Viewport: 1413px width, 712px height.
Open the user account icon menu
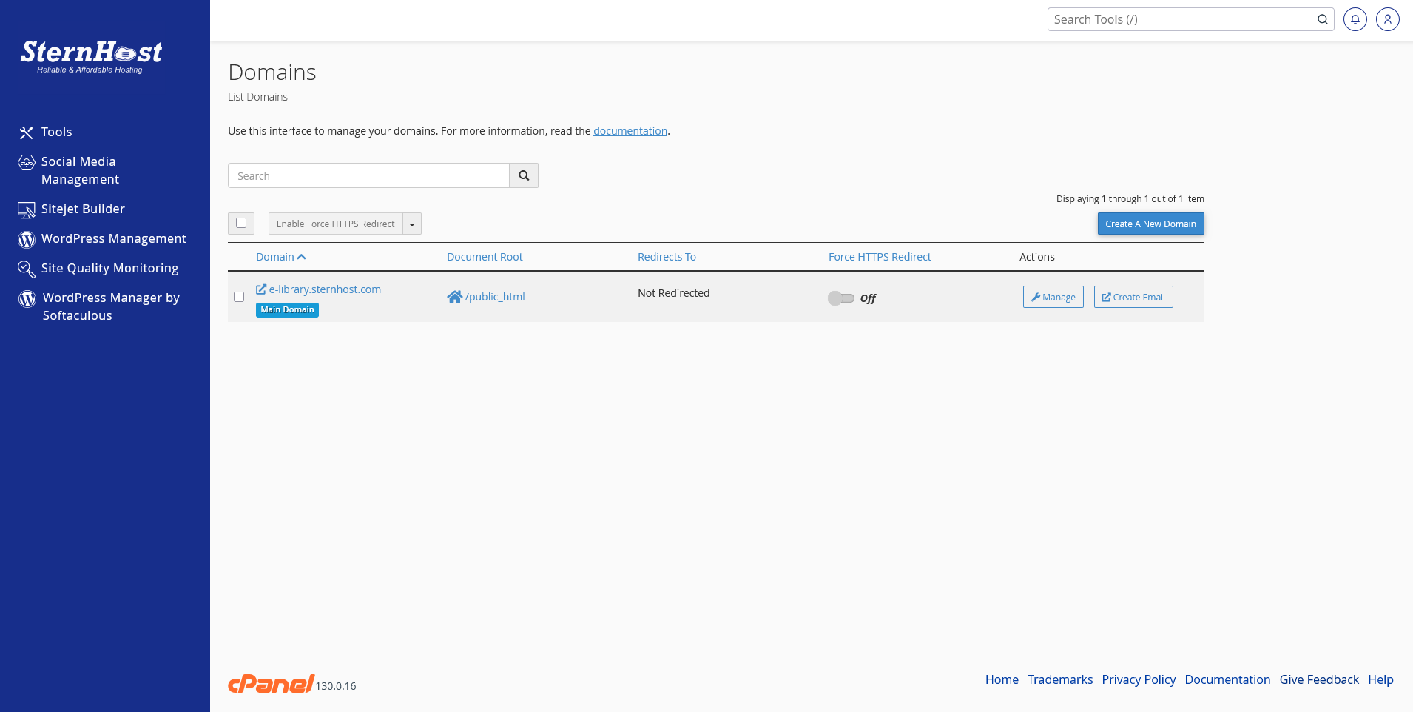tap(1387, 20)
